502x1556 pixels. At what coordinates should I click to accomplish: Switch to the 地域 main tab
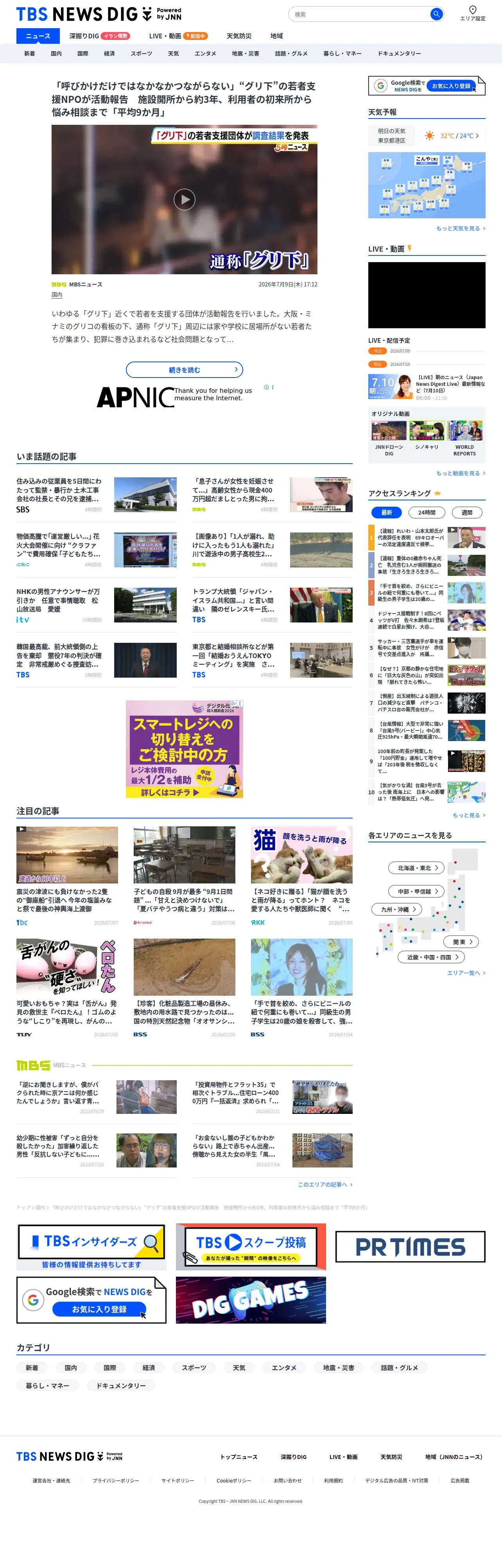[276, 36]
